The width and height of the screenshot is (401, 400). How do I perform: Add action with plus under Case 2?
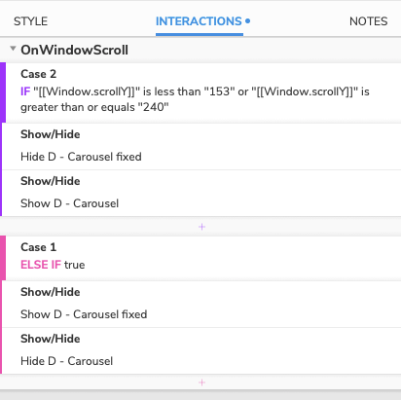(201, 227)
